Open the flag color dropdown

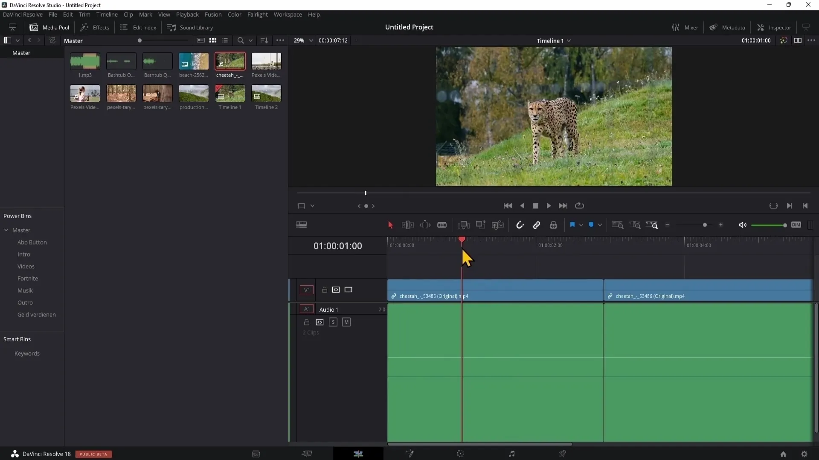(x=581, y=225)
